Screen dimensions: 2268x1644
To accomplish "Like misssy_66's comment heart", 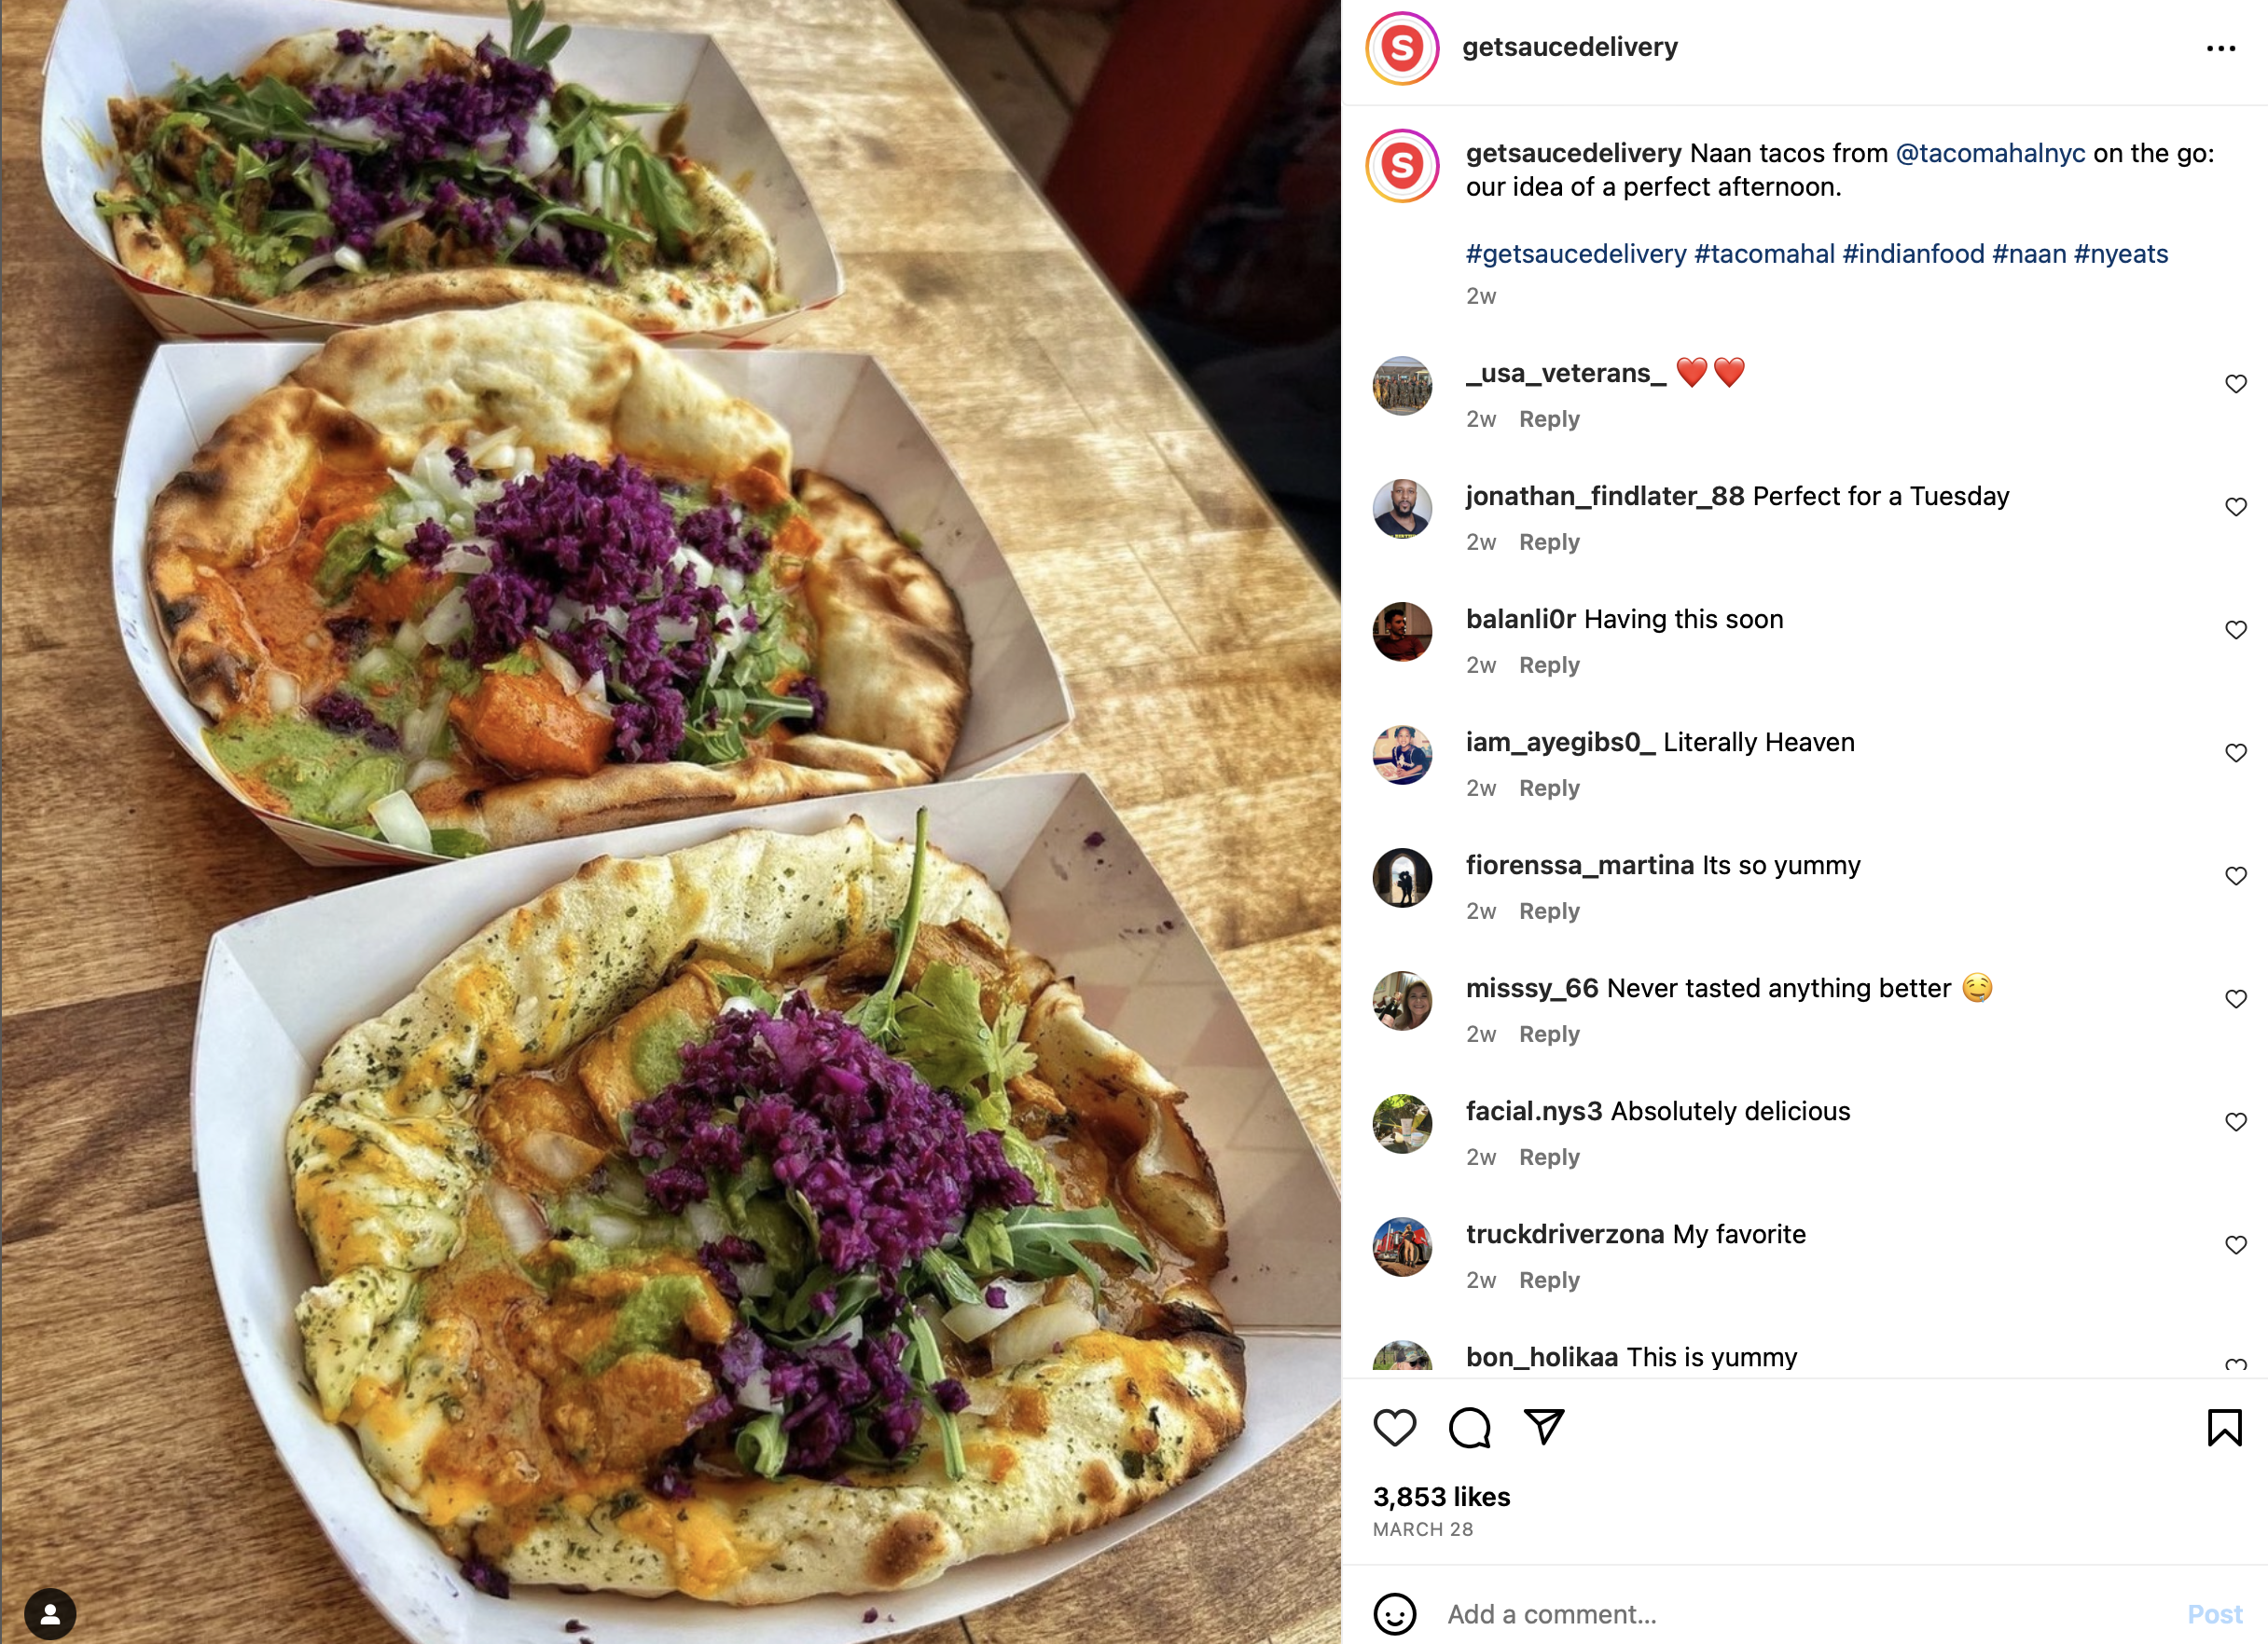I will 2236,998.
